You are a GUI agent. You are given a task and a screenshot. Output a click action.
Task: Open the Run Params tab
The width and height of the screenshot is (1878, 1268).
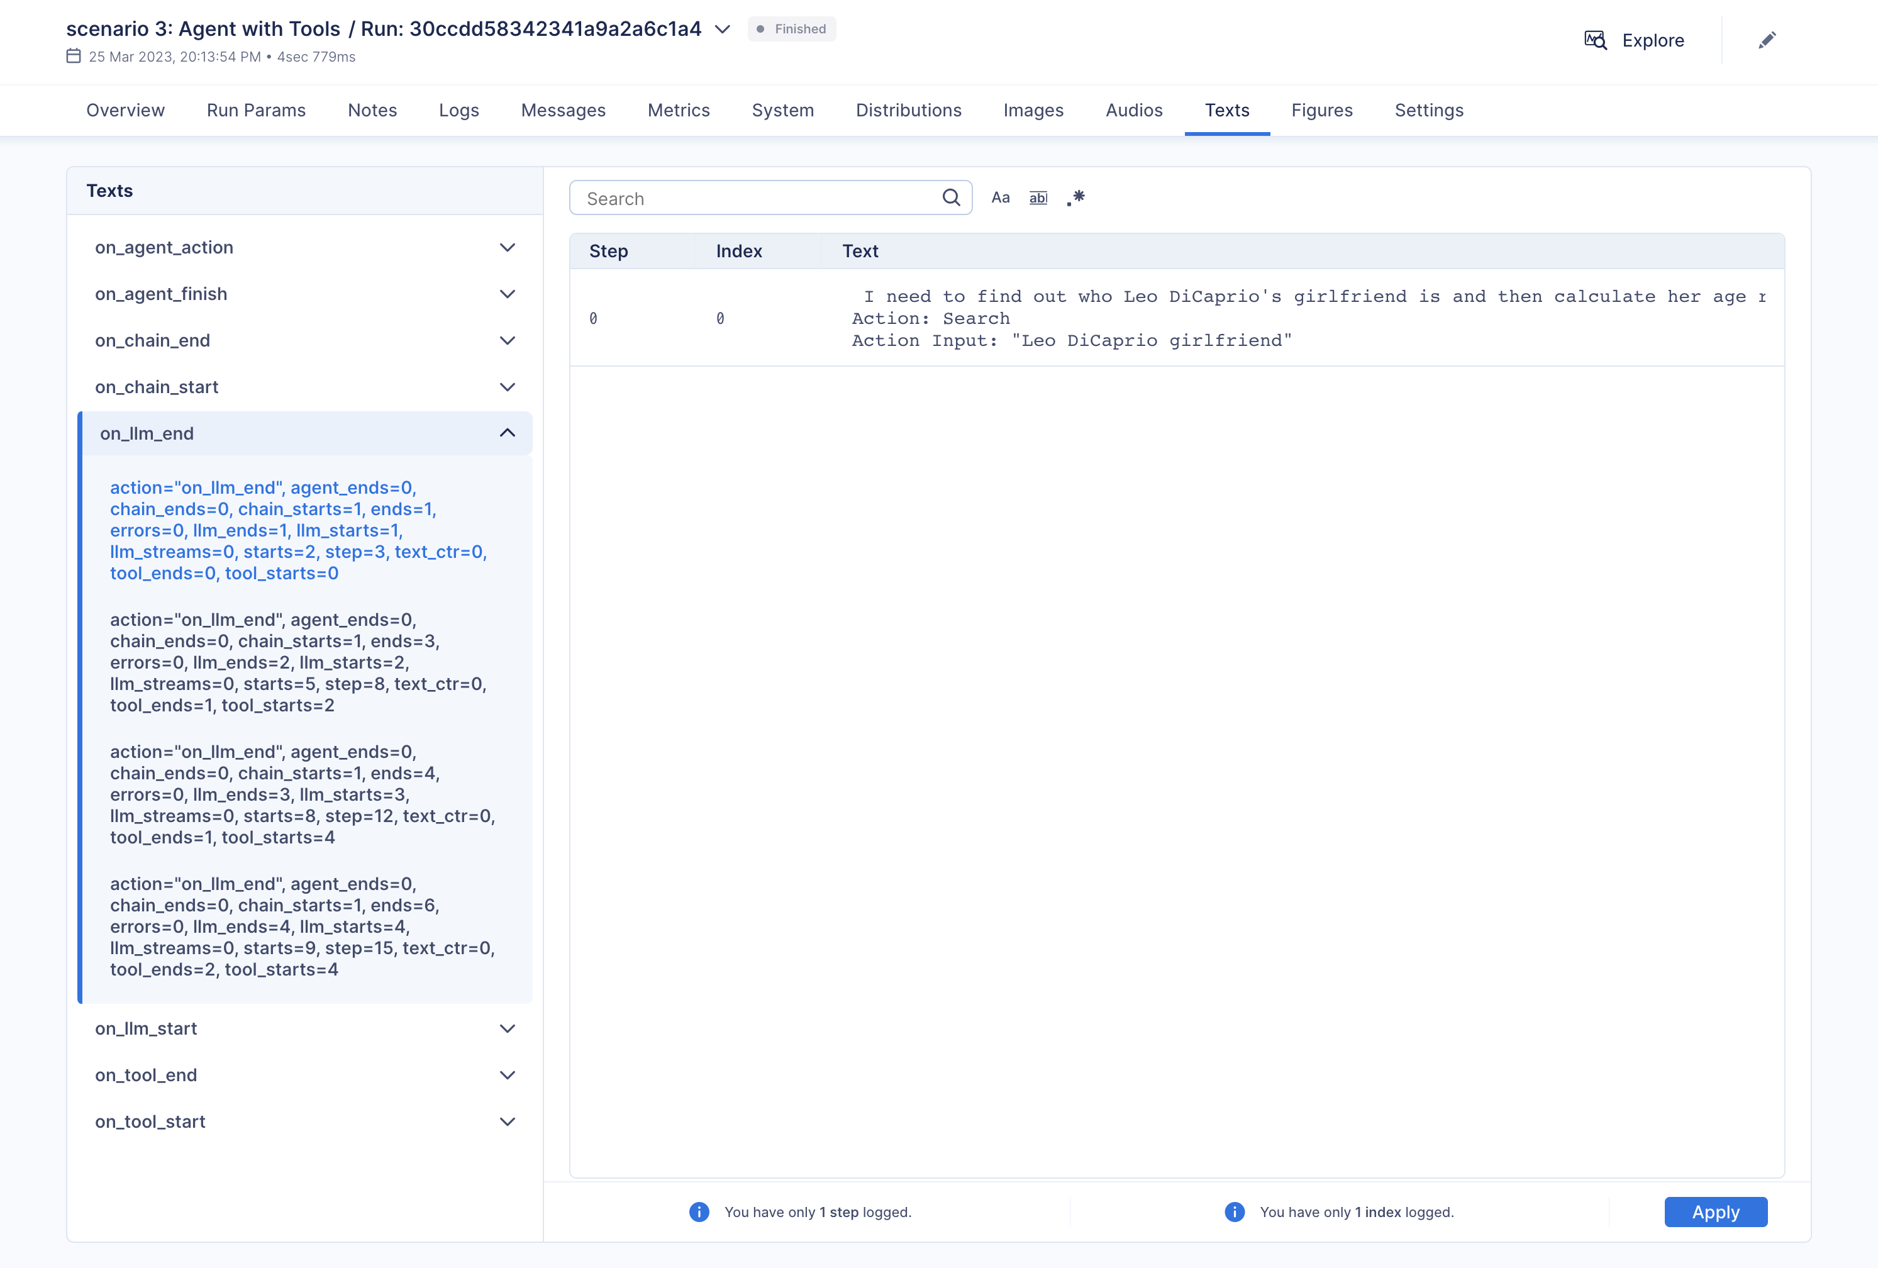pos(256,110)
